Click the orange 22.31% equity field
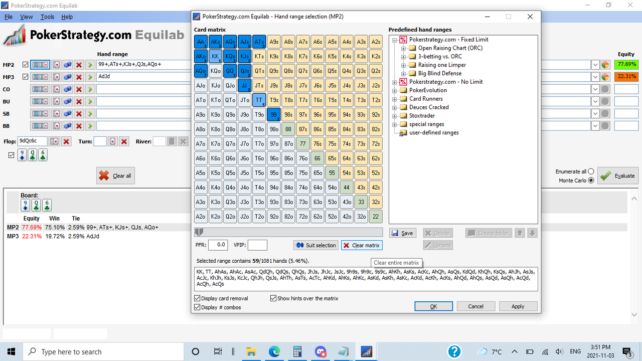This screenshot has width=642, height=361. click(x=627, y=77)
